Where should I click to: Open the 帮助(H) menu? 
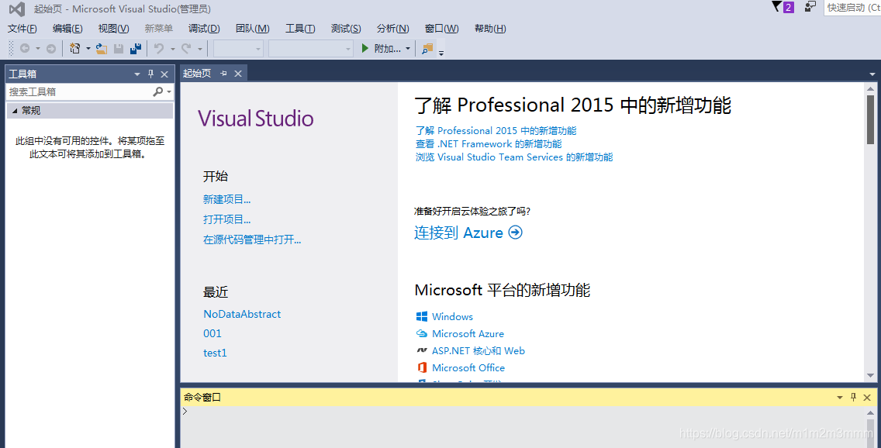[x=490, y=29]
